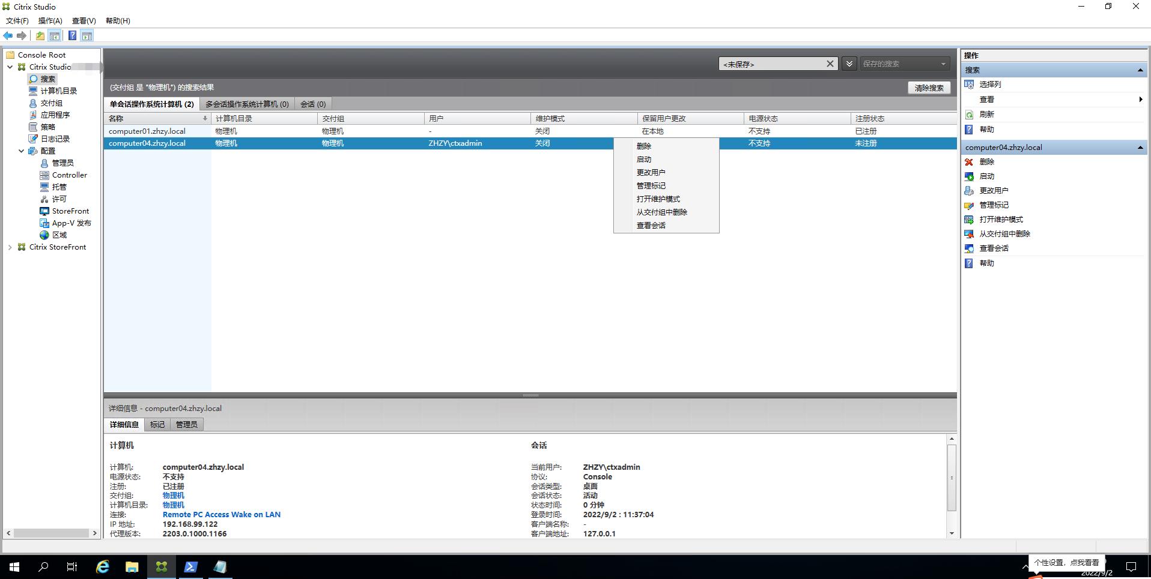Choose 管理标记 in the context menu
Screen dimensions: 1151x579
(x=666, y=185)
